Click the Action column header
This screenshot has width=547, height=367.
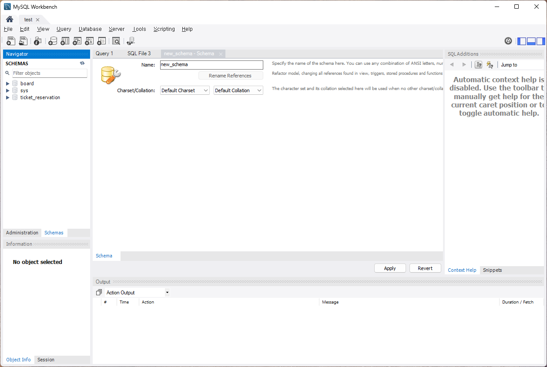pos(229,302)
